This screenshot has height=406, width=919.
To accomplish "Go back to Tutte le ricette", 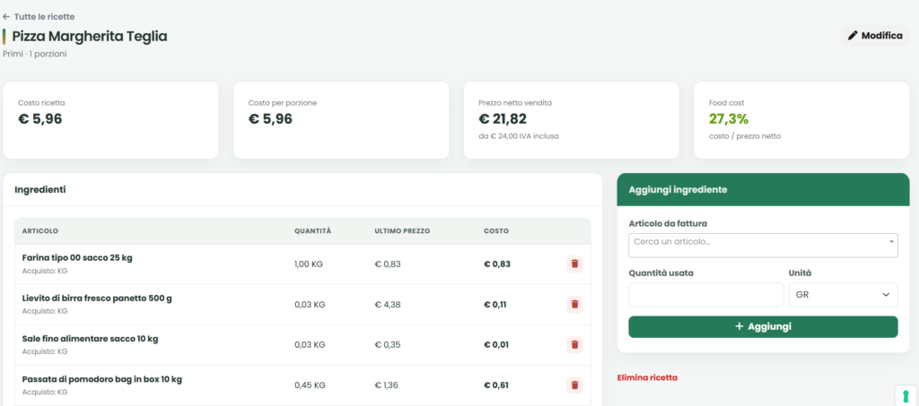I will pyautogui.click(x=39, y=16).
